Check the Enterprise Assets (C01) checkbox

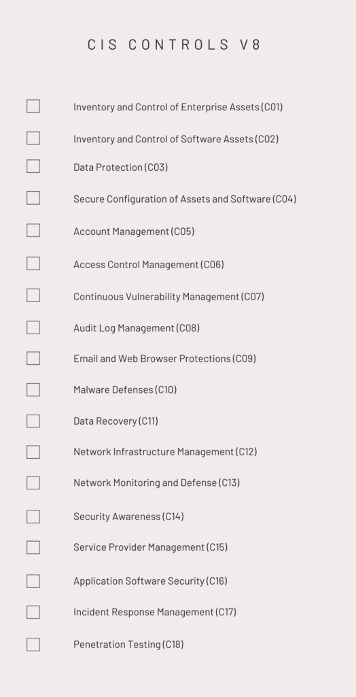click(33, 106)
